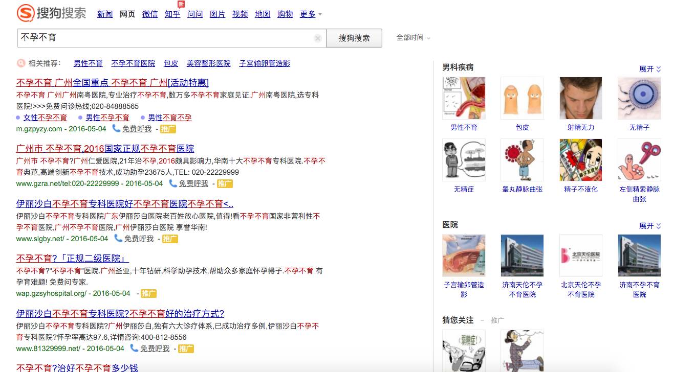Open the 济南天伦不孕不育医院 thumbnail
The width and height of the screenshot is (674, 372).
tap(522, 255)
